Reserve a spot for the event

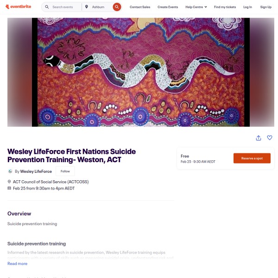point(252,158)
